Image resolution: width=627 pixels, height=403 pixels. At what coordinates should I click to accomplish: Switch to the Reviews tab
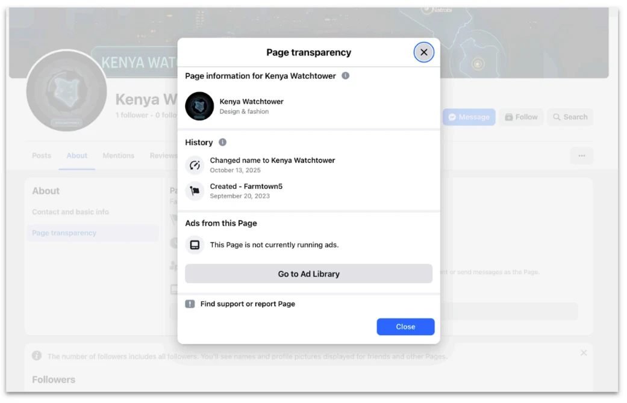click(163, 155)
